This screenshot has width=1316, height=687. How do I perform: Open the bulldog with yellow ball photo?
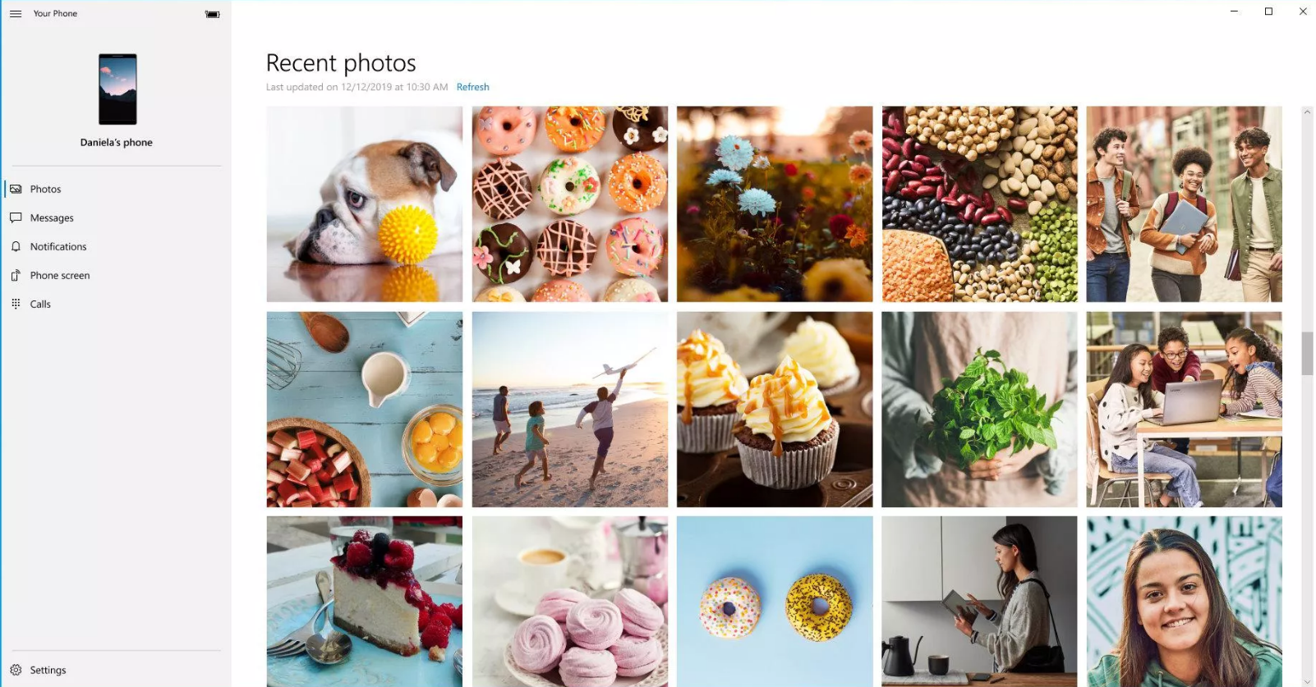click(x=365, y=204)
